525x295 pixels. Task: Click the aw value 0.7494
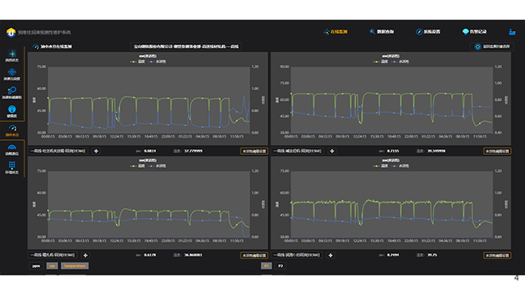[393, 255]
